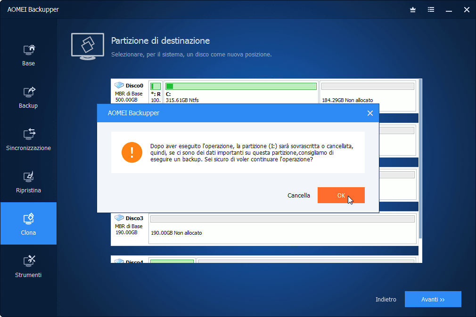
Task: Select the C: 315.61GB Ntfs partition
Action: (x=241, y=92)
